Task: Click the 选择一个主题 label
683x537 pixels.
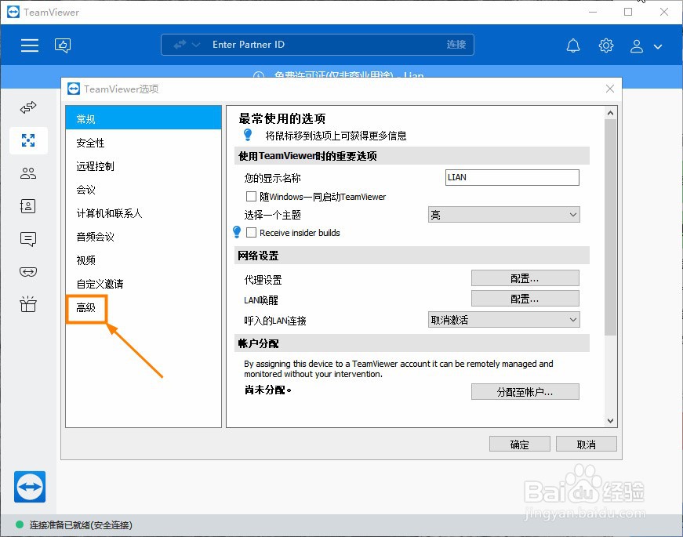Action: [272, 215]
